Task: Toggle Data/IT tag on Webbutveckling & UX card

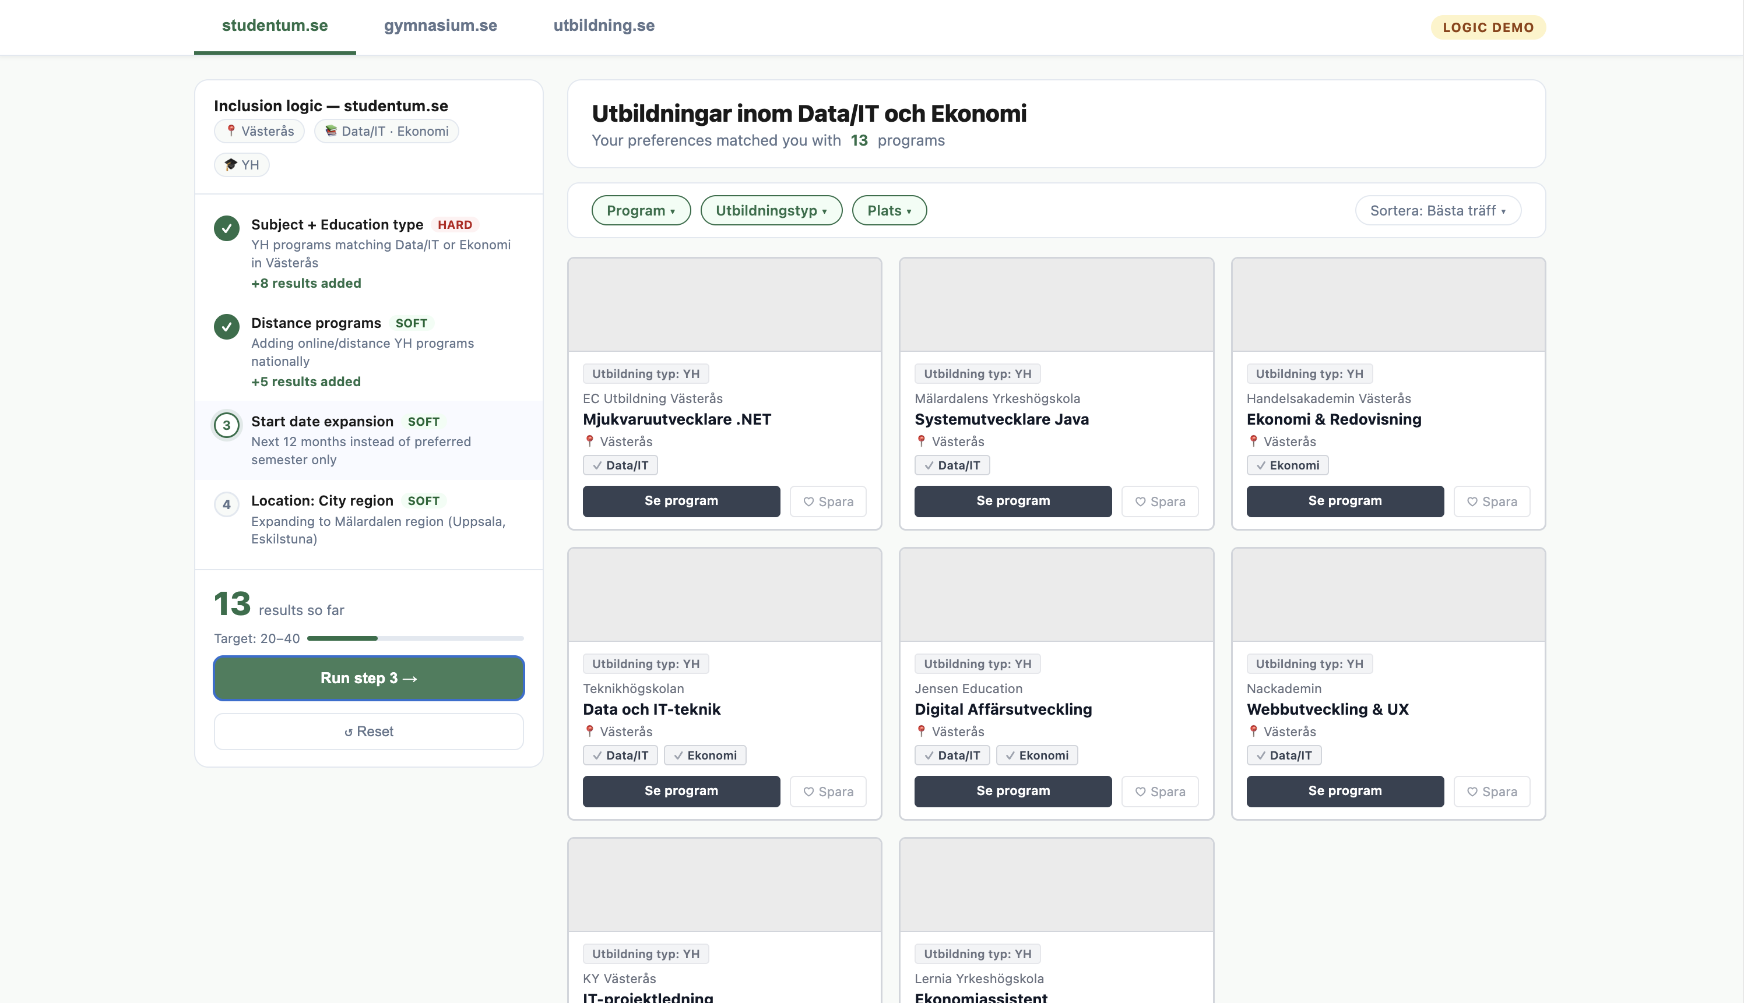Action: pos(1284,755)
